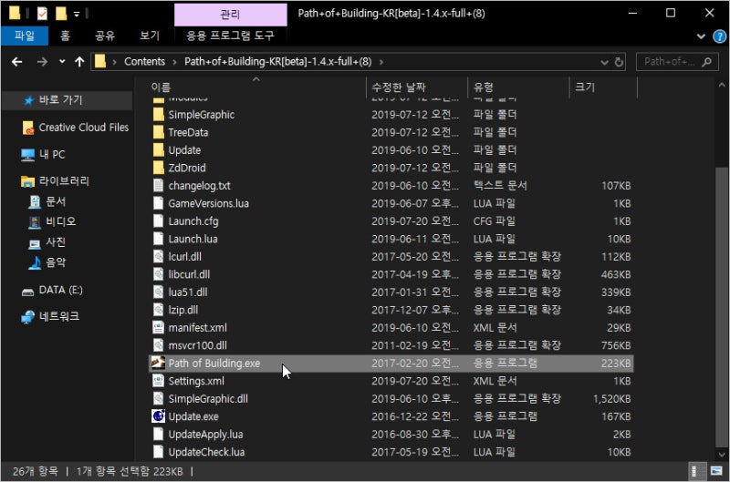Open address bar history dropdown
Viewport: 730px width, 482px height.
pos(604,62)
